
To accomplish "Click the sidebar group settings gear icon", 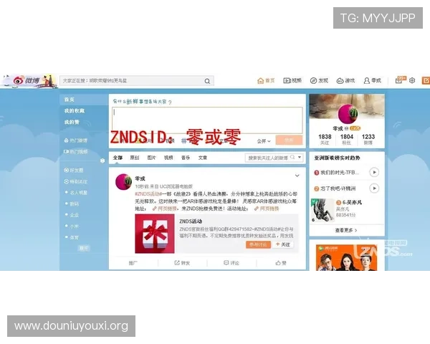I will (102, 161).
